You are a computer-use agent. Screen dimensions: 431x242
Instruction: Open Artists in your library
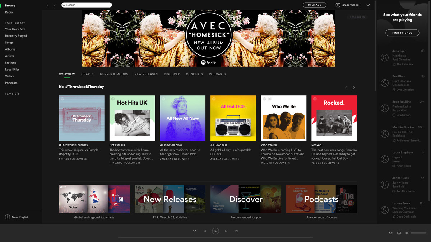tap(10, 56)
